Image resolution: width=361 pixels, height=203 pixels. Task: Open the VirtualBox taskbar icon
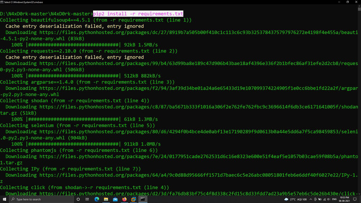134,199
